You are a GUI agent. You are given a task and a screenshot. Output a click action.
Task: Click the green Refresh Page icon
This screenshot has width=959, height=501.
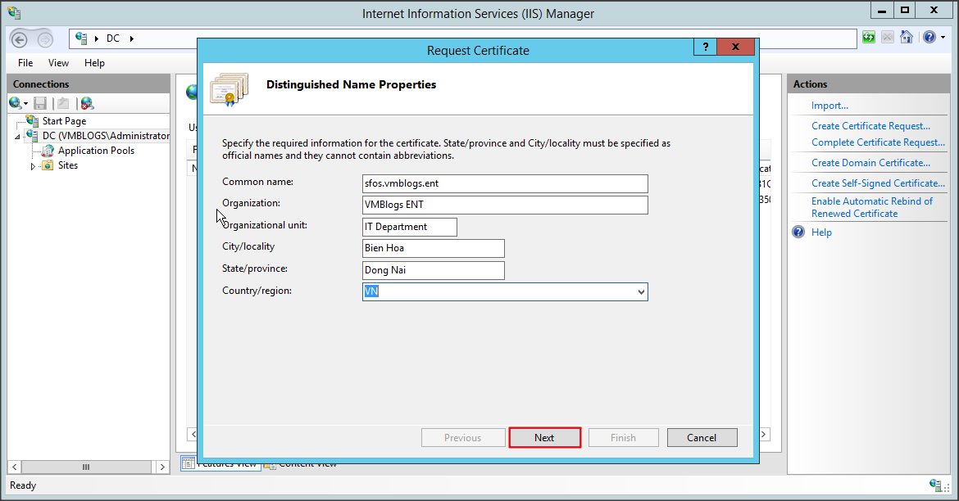(x=869, y=38)
